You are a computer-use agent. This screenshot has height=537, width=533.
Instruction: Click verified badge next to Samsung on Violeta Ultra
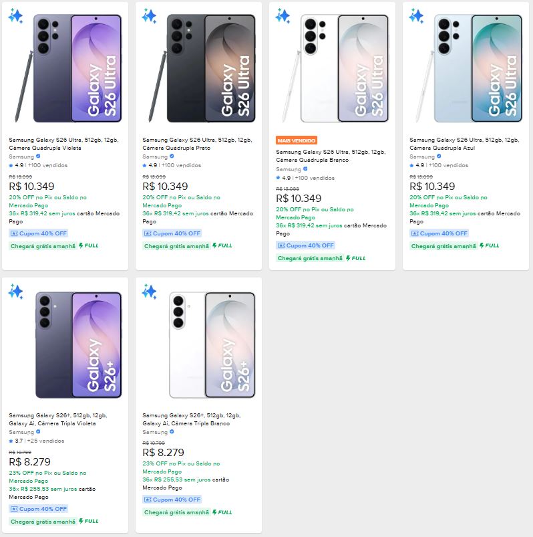[x=38, y=156]
